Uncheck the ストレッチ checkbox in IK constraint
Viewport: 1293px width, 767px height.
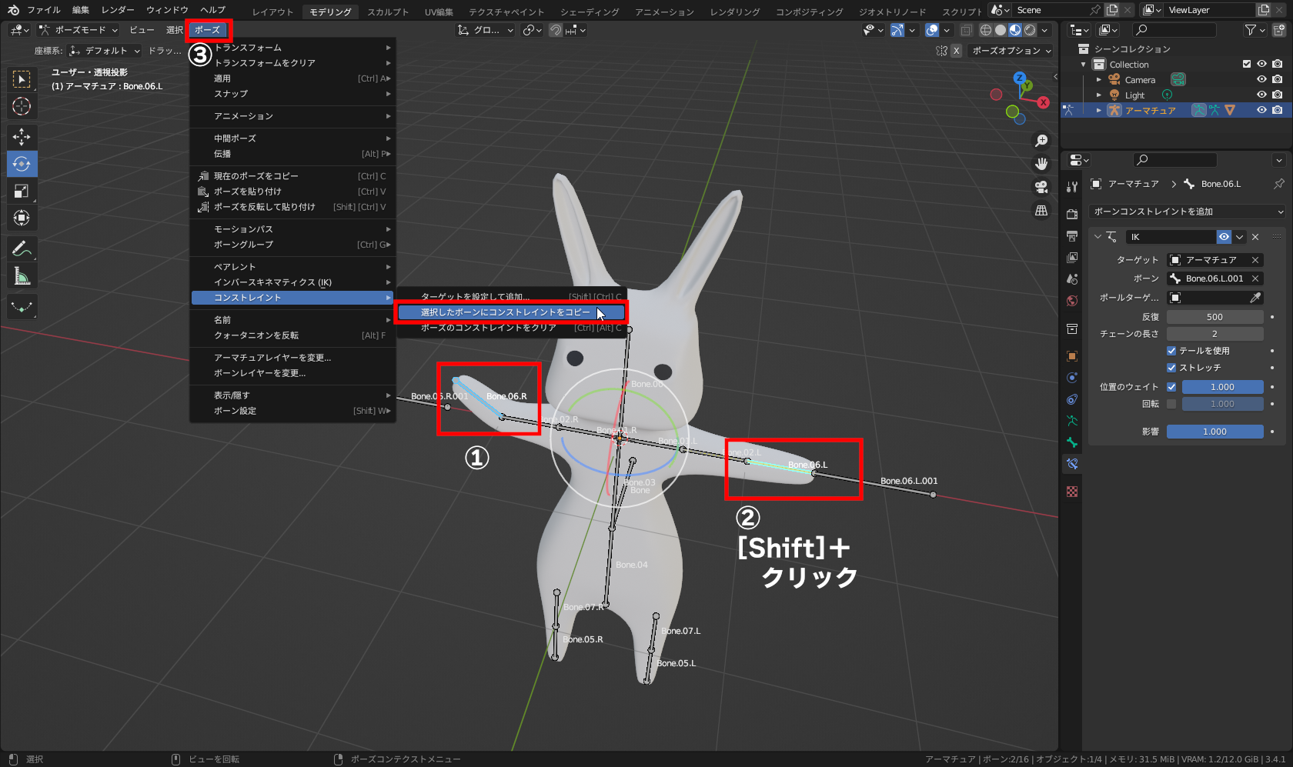click(x=1171, y=367)
